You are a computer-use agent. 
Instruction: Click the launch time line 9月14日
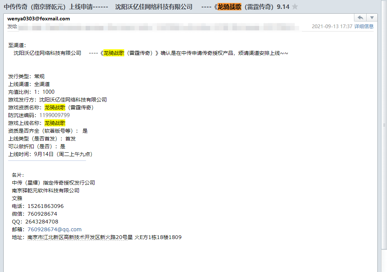coord(50,154)
